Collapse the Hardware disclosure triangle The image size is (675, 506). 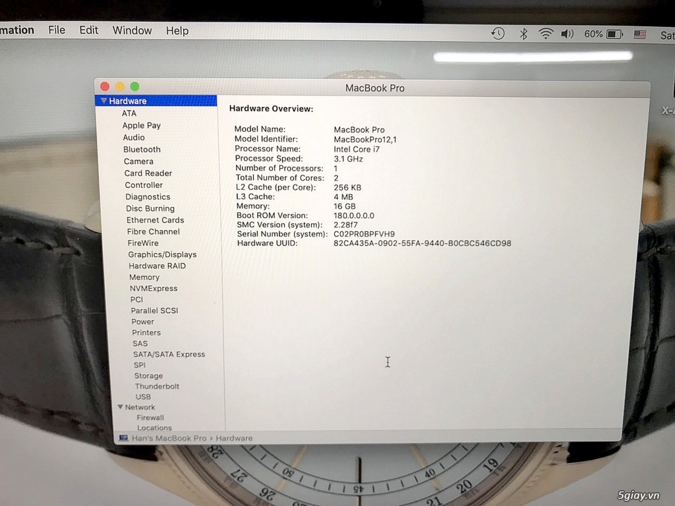[103, 101]
